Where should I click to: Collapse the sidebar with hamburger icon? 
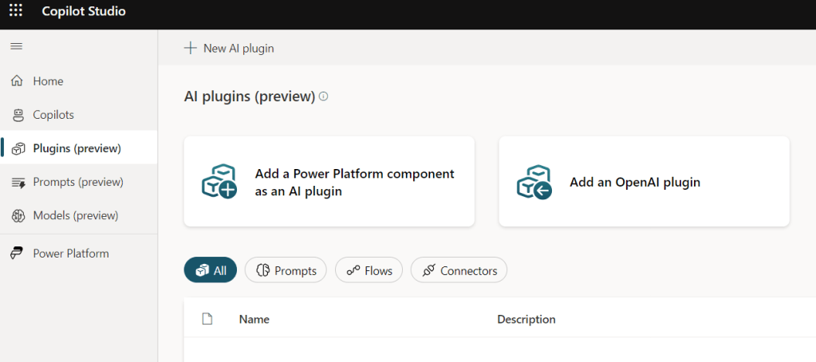16,47
